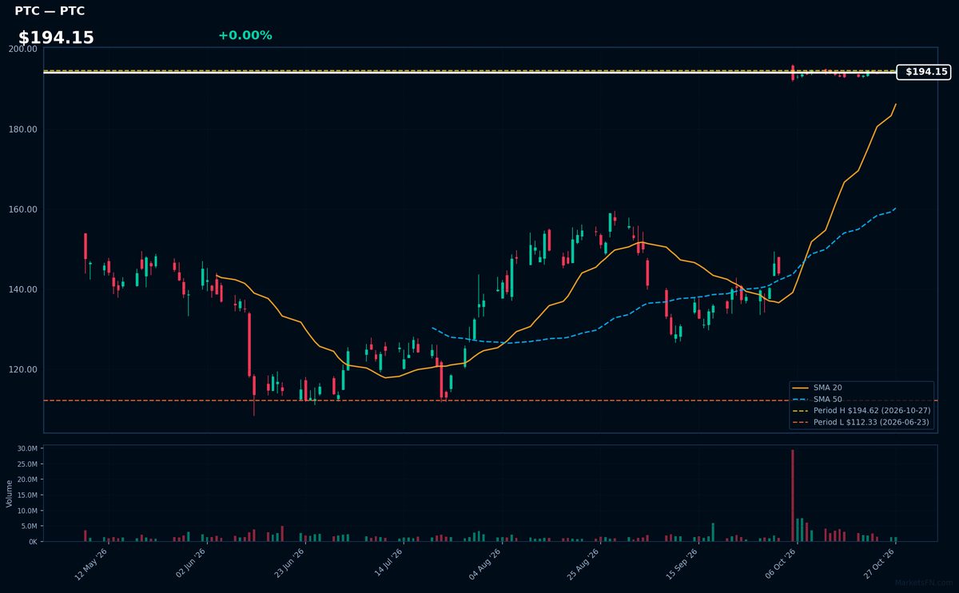Click the 27 Oct '26 date label
Viewport: 959px width, 593px height.
point(878,564)
